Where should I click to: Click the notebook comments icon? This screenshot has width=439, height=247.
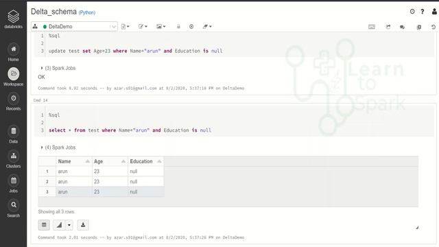tap(403, 27)
